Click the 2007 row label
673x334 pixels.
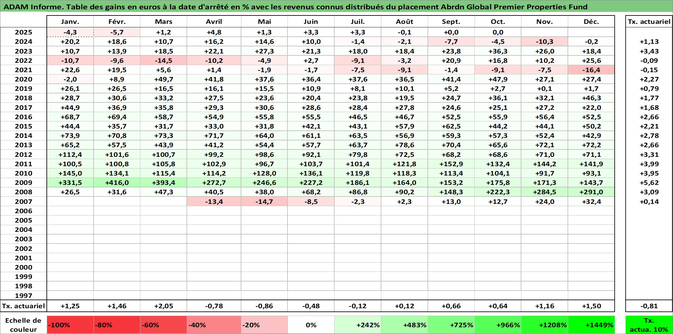[x=24, y=202]
